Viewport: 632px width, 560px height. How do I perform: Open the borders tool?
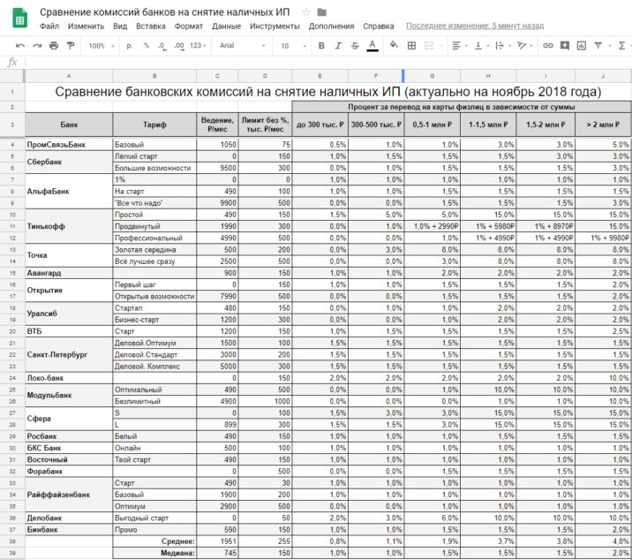coord(411,46)
